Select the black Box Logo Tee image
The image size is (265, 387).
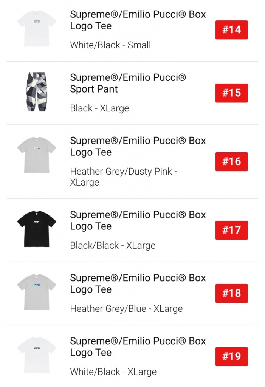[36, 230]
